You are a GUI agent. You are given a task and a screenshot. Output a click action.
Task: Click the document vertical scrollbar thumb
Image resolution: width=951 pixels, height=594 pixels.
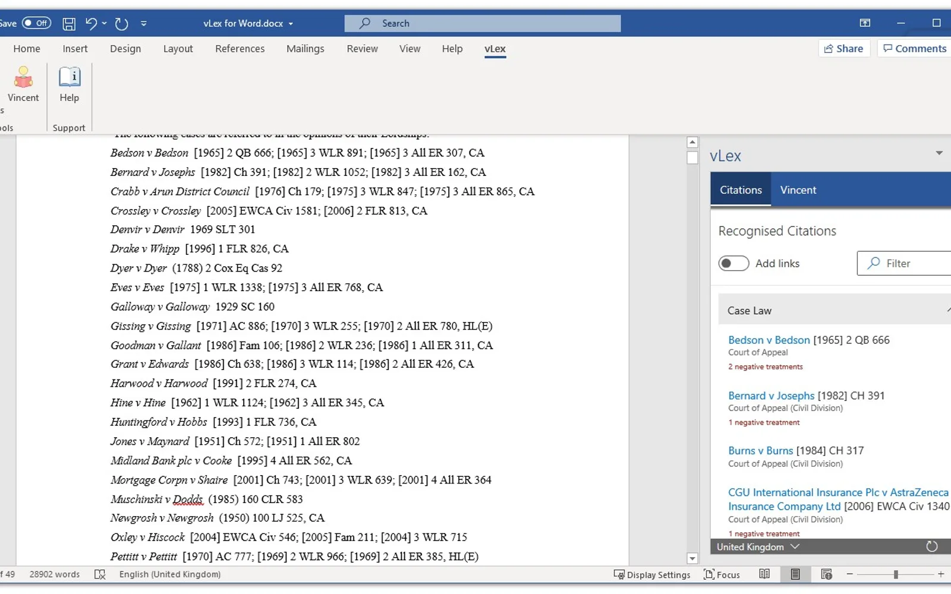pos(692,157)
